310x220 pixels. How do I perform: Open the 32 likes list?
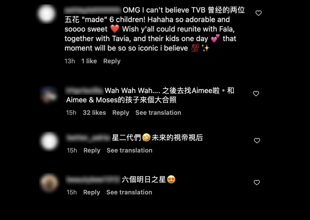[94, 113]
